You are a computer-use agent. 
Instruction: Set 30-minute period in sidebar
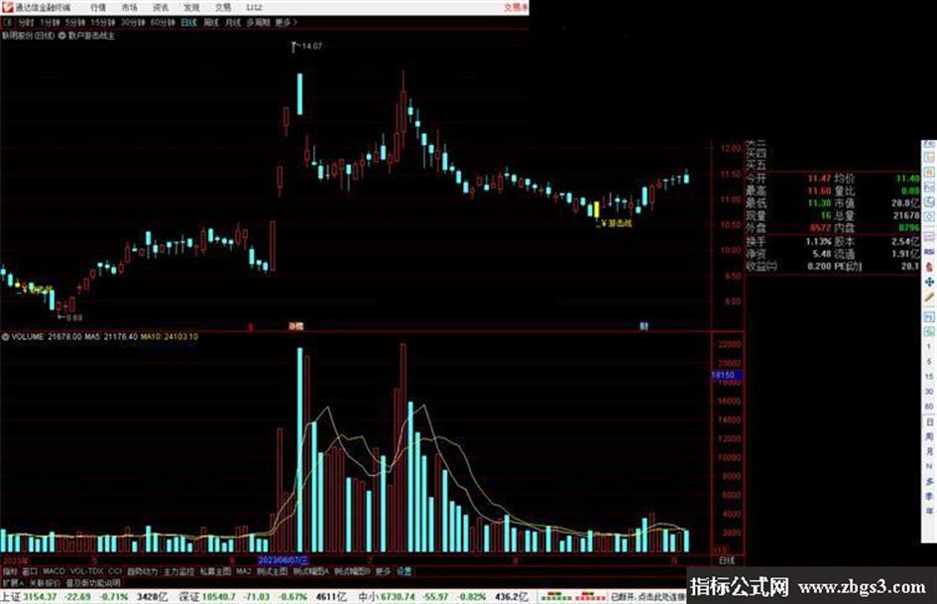929,392
